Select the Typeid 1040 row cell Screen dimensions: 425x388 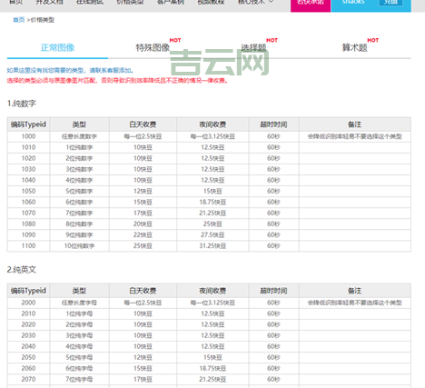tap(28, 180)
